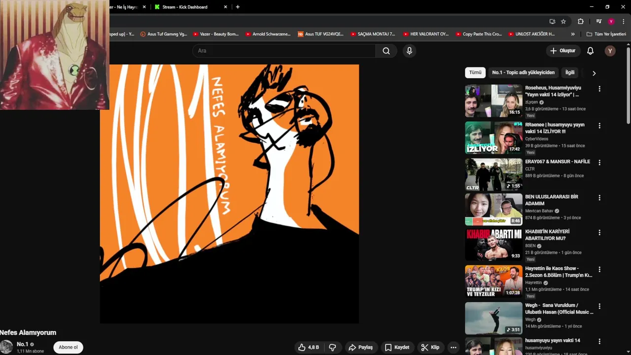Image resolution: width=631 pixels, height=355 pixels.
Task: Open YouTube account avatar menu
Action: (610, 51)
